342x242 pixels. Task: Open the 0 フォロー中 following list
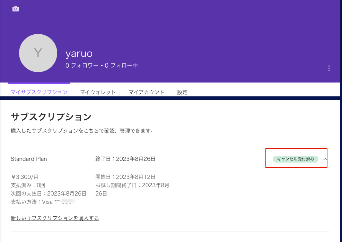(x=121, y=65)
